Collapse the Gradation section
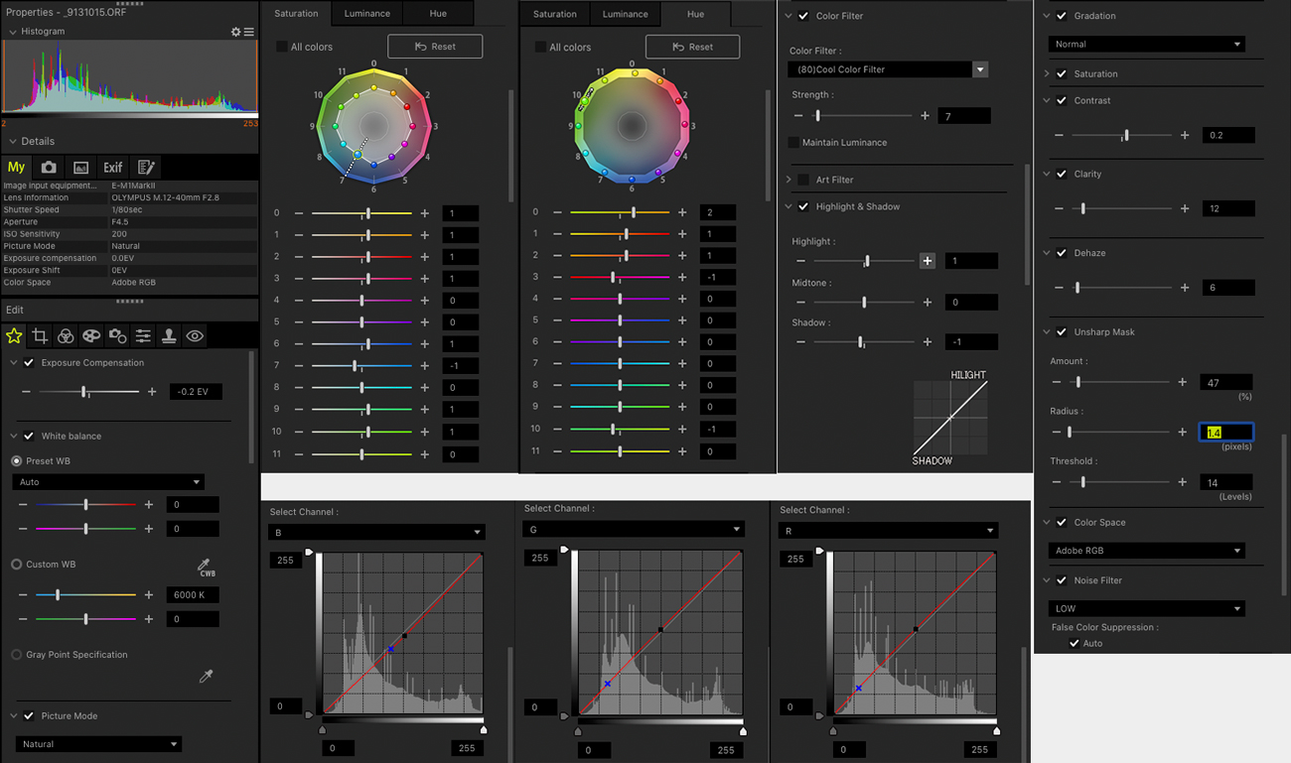 (x=1046, y=16)
